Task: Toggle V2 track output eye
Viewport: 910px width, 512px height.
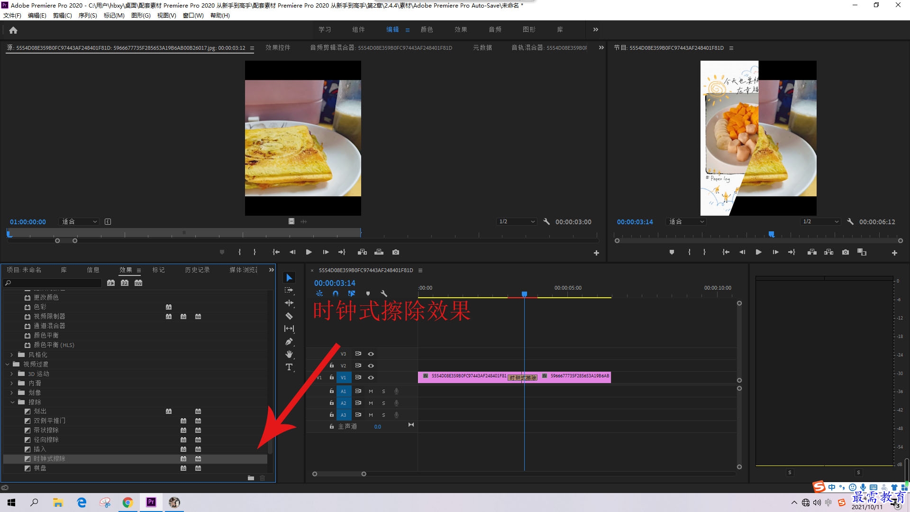Action: (371, 366)
